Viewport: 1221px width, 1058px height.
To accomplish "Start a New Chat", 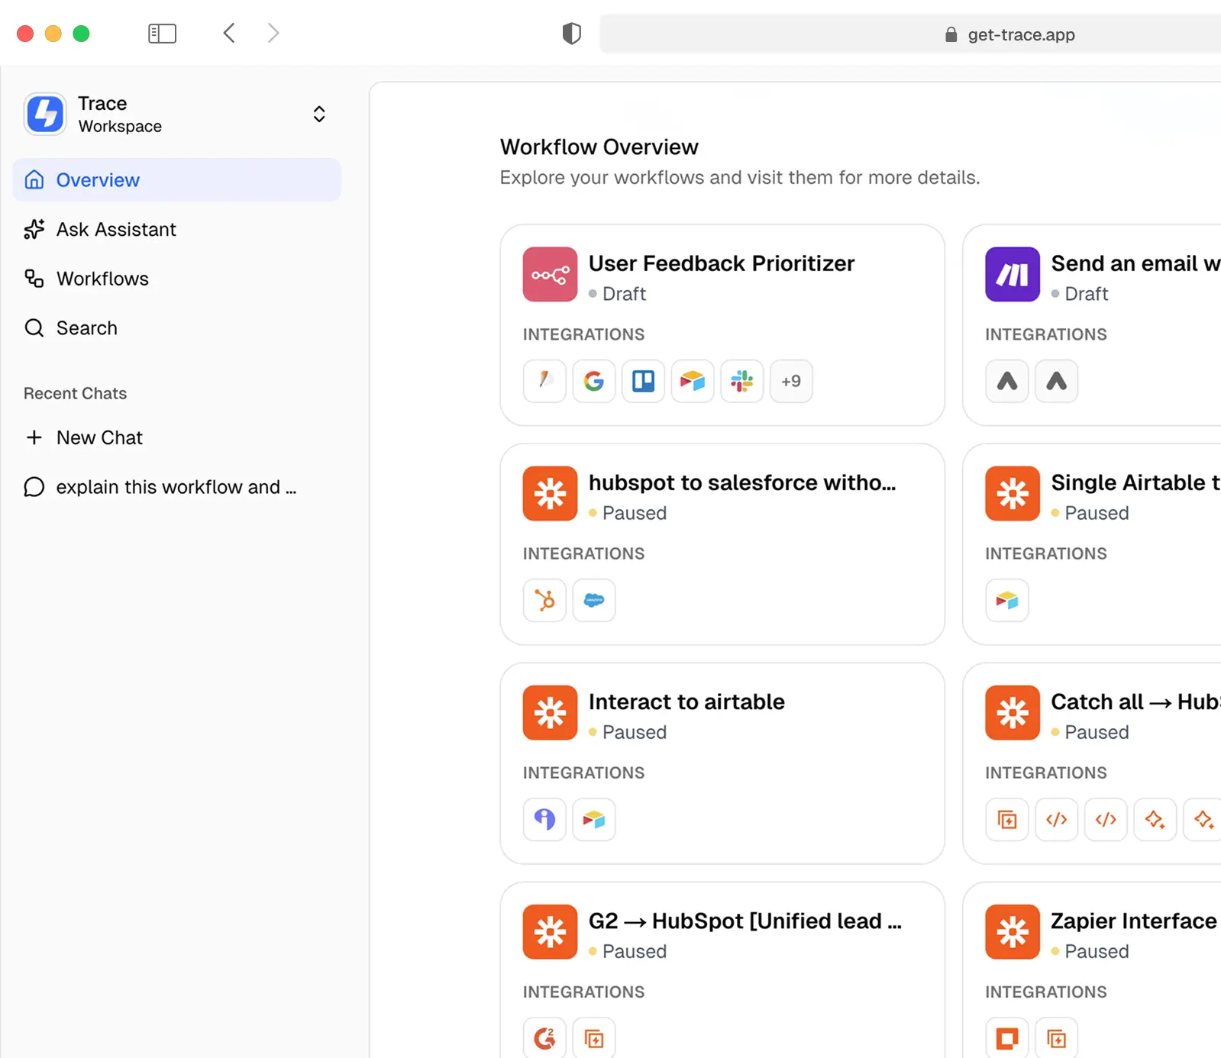I will (99, 437).
